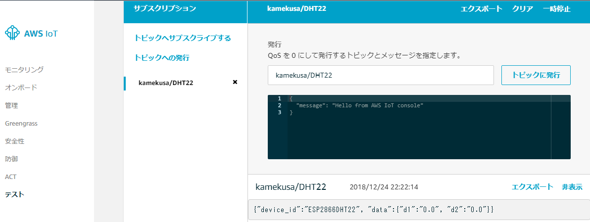
Task: Open ACT in the sidebar
Action: 10,177
